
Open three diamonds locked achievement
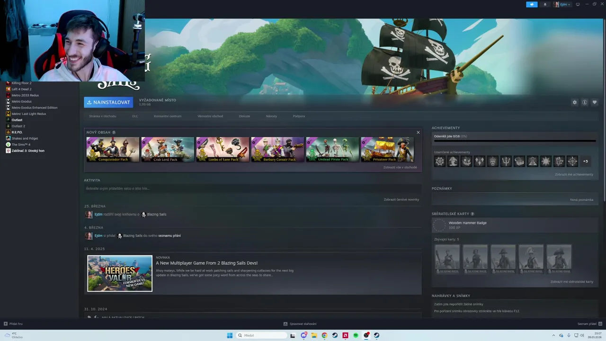pos(480,162)
